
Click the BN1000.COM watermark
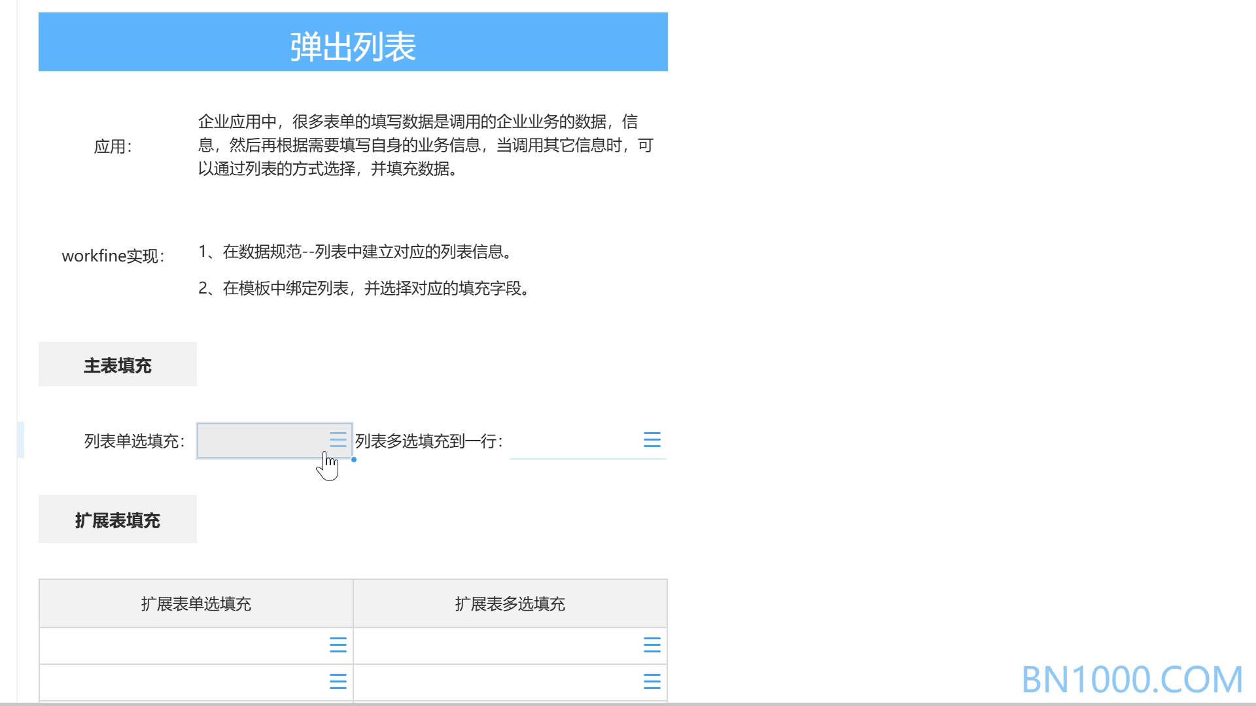[1132, 679]
